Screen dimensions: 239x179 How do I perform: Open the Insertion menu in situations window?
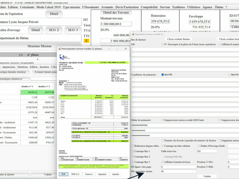coord(44,67)
